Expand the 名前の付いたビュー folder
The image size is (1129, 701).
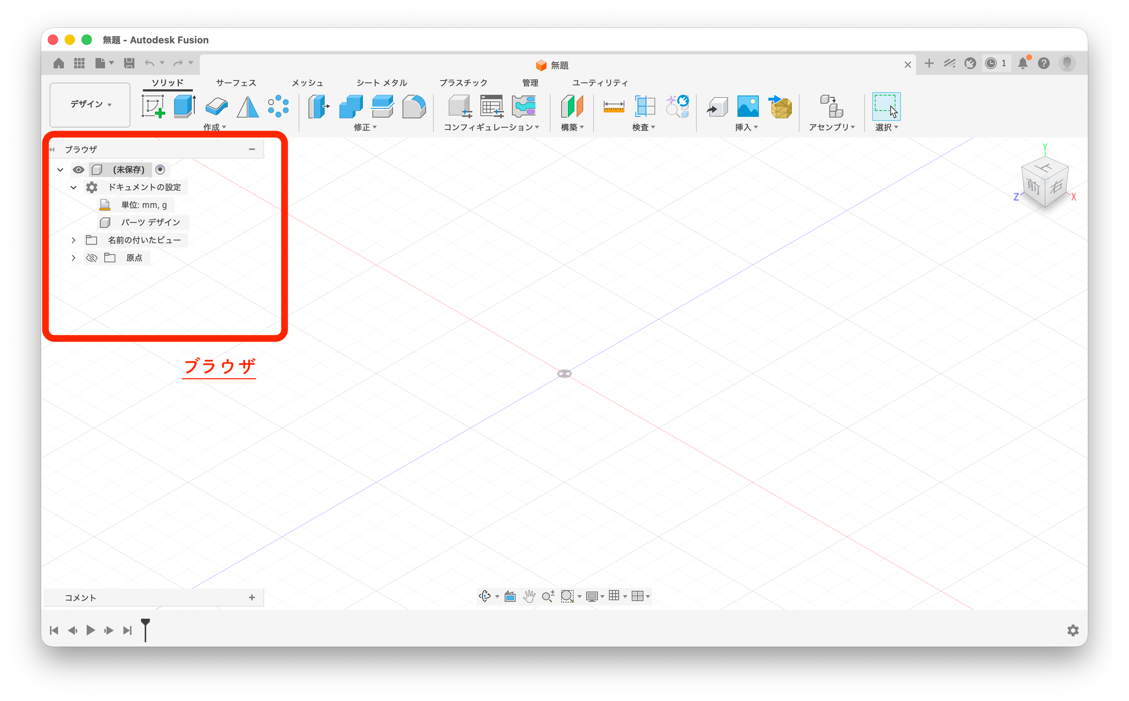click(x=73, y=240)
